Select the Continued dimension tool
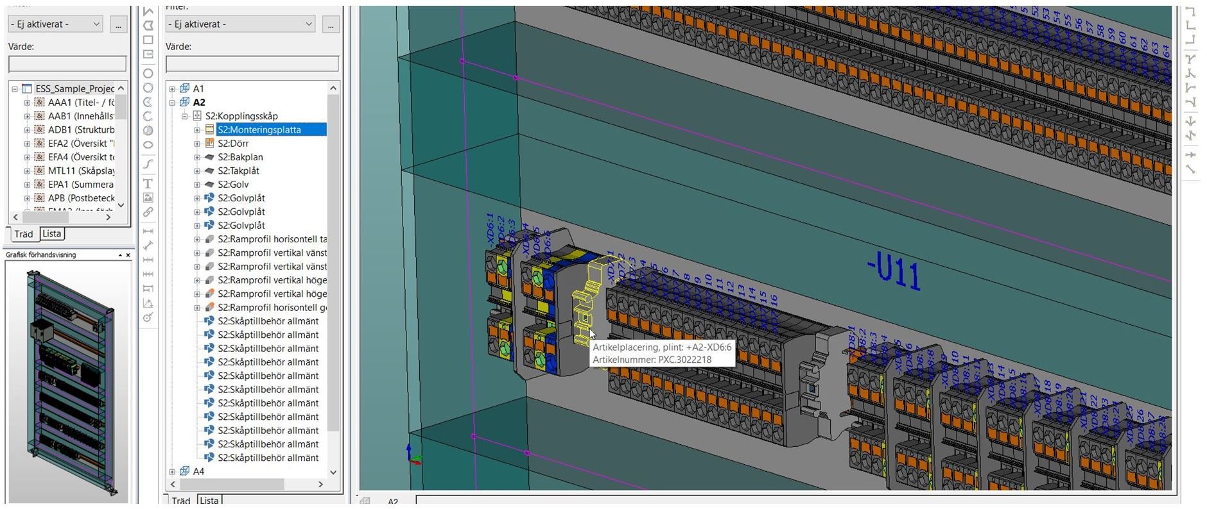Viewport: 1207px width, 509px height. pyautogui.click(x=148, y=260)
